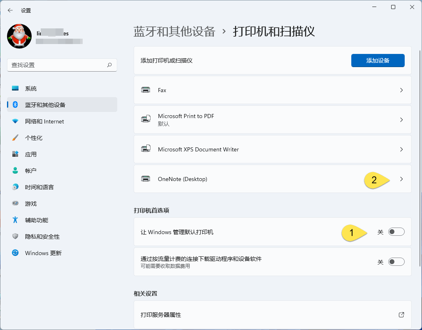Click the 隐私和安全性 shield icon
The image size is (422, 330).
click(x=15, y=236)
